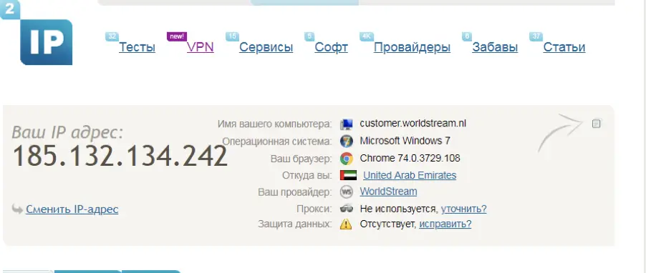This screenshot has width=646, height=273.
Task: Open the Статьи menu item
Action: pyautogui.click(x=564, y=47)
